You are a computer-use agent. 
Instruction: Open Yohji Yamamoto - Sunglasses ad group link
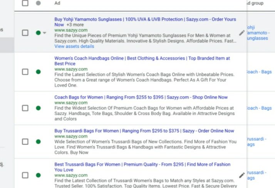pyautogui.click(x=258, y=33)
